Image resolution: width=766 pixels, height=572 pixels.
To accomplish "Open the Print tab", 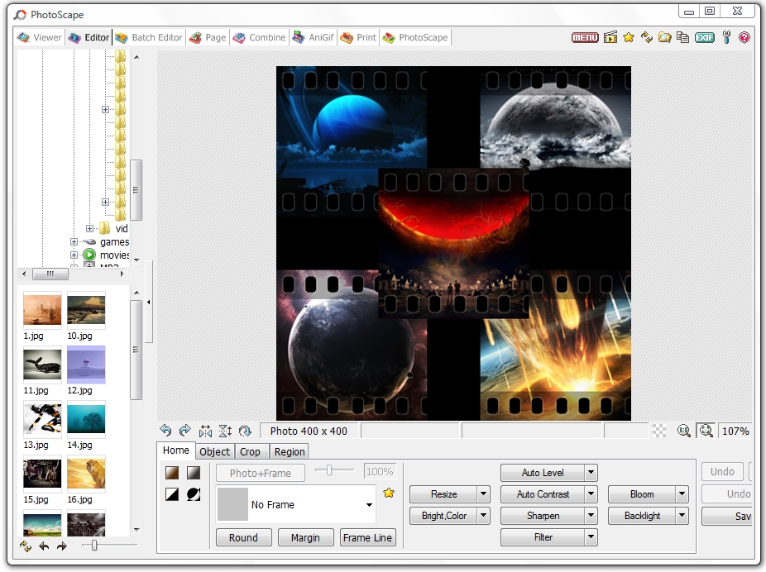I will (x=358, y=37).
